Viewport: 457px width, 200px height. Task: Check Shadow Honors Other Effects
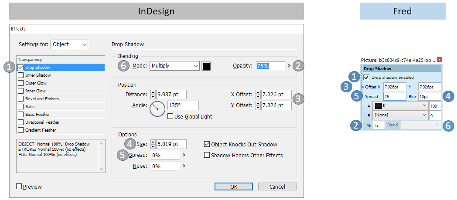(x=207, y=155)
